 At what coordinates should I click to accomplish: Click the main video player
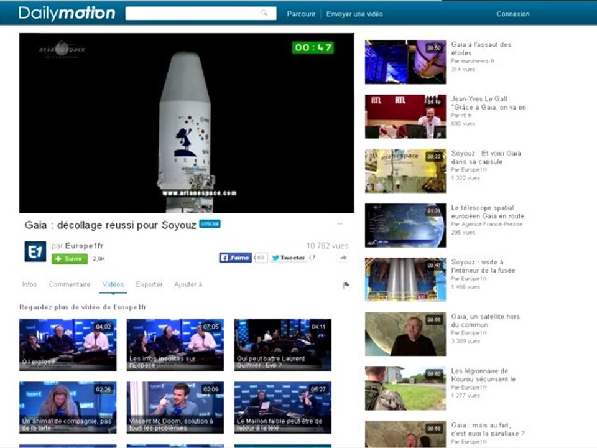187,123
